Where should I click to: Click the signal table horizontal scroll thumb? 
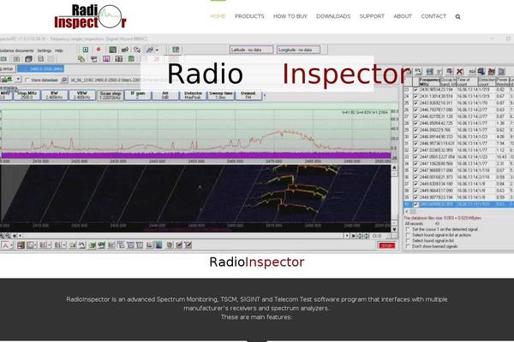(x=413, y=212)
